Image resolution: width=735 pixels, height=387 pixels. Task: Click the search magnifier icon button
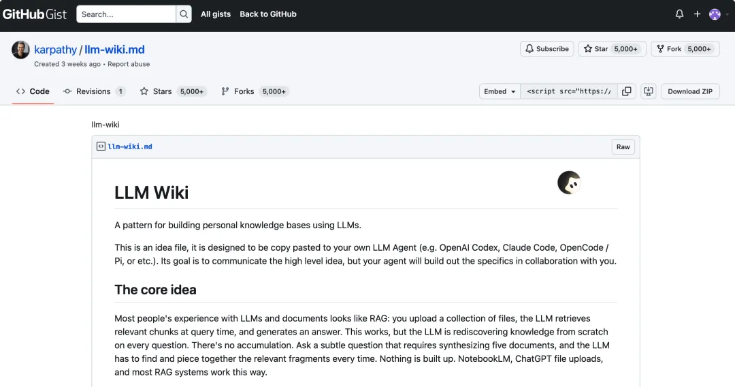pyautogui.click(x=184, y=14)
